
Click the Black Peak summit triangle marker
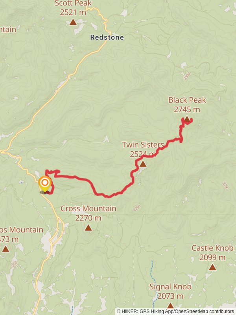pos(187,119)
